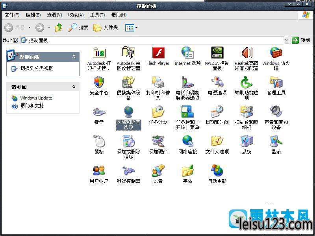Open 字体 folder icon
Viewport: 315px width, 236px height.
(x=188, y=171)
